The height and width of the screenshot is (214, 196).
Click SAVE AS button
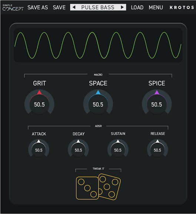click(x=38, y=7)
